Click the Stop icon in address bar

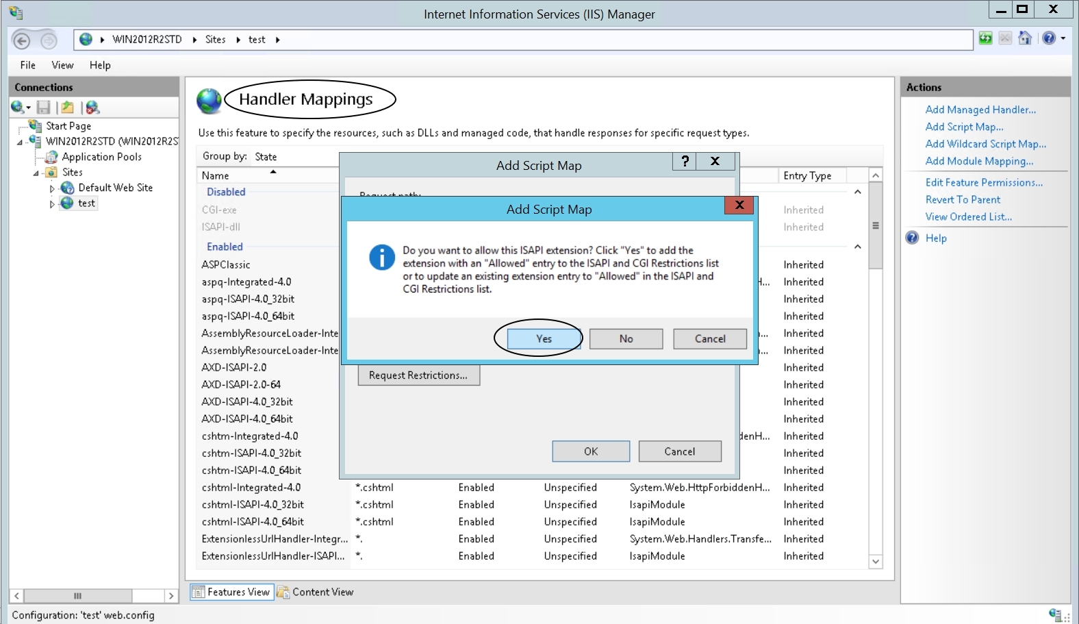[x=1005, y=38]
